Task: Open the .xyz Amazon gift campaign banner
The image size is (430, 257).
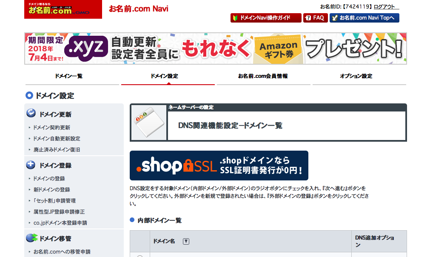Action: pos(216,49)
